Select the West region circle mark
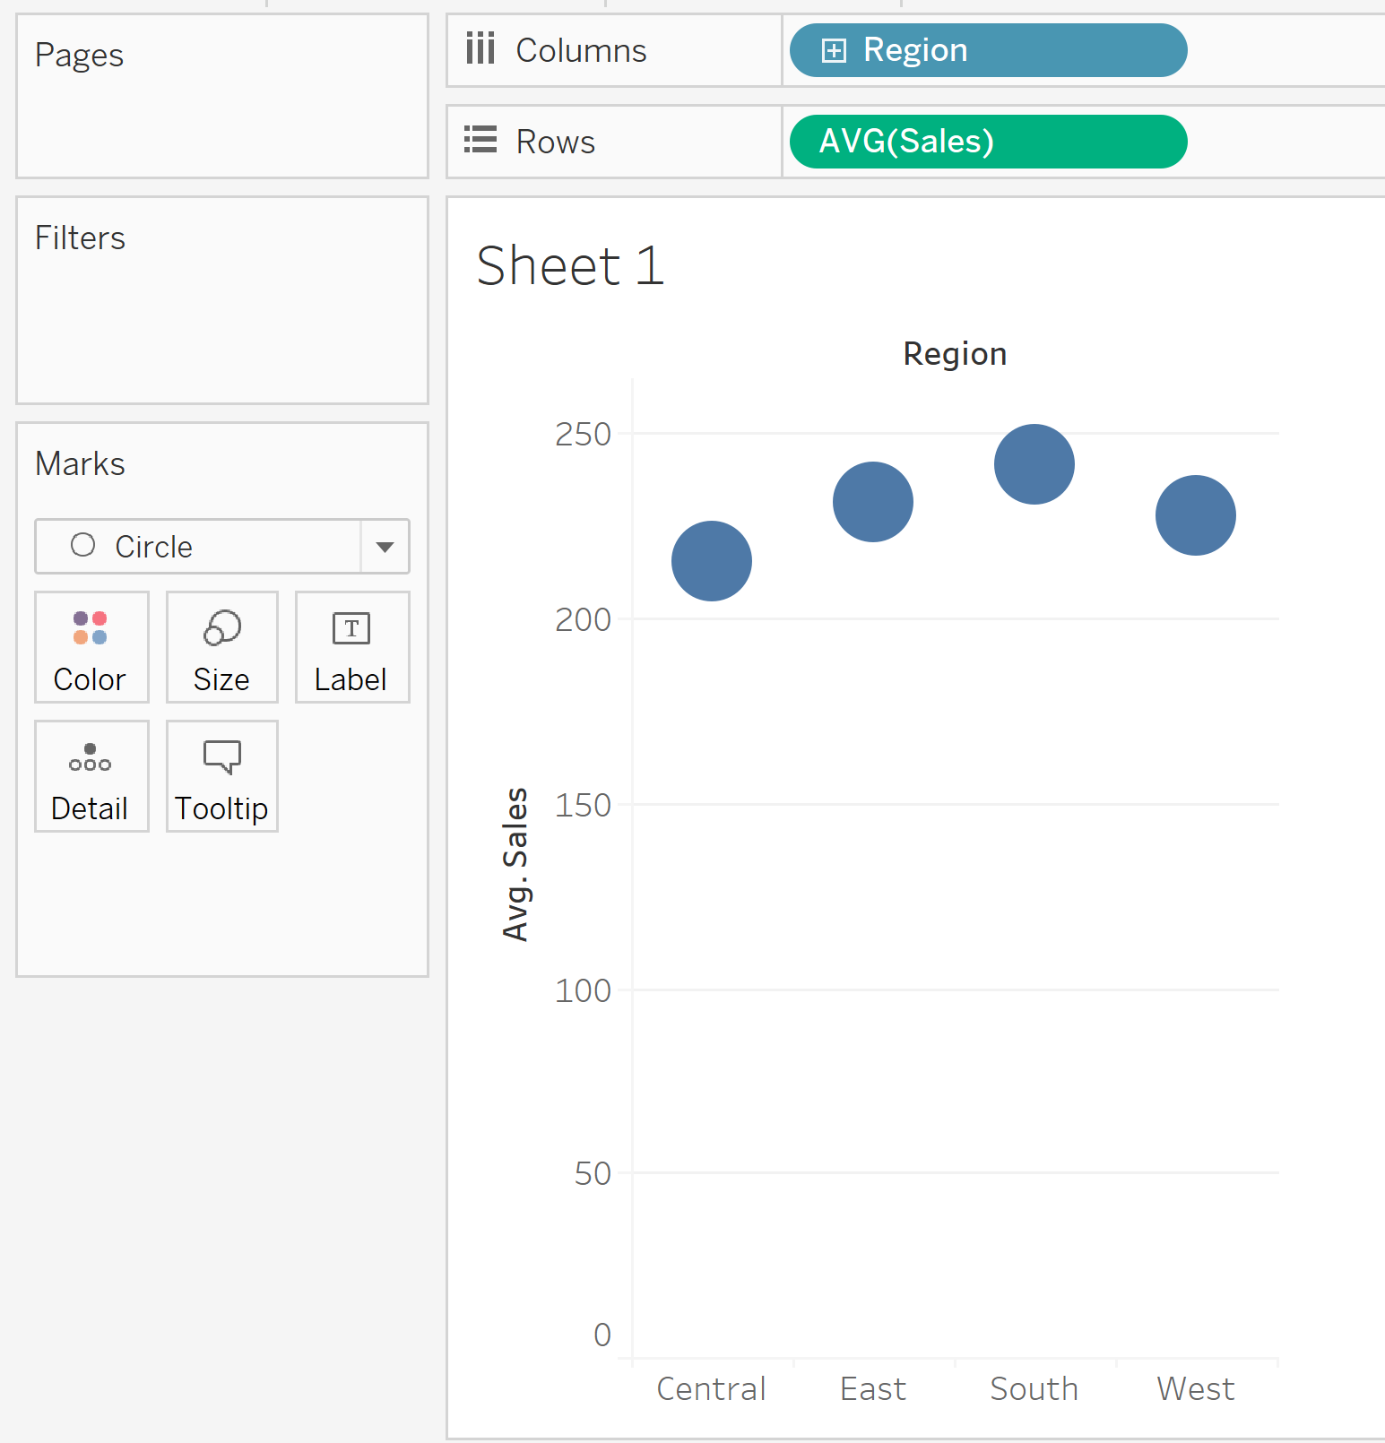 click(1196, 515)
